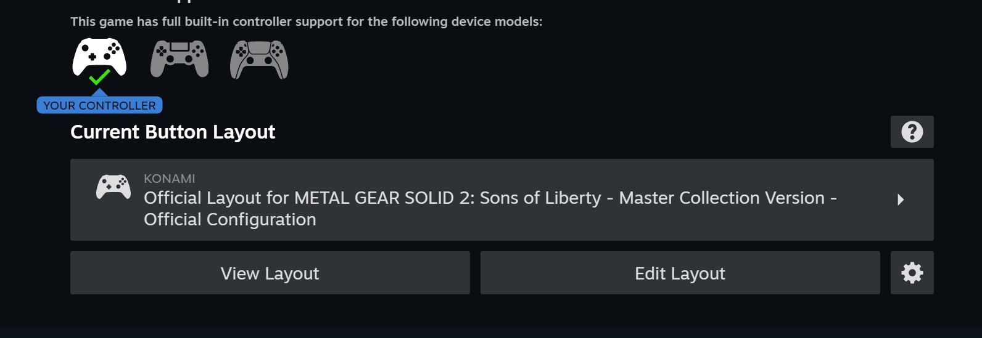Screen dimensions: 982x338
Task: Click the KONAMI publisher label
Action: coord(169,179)
